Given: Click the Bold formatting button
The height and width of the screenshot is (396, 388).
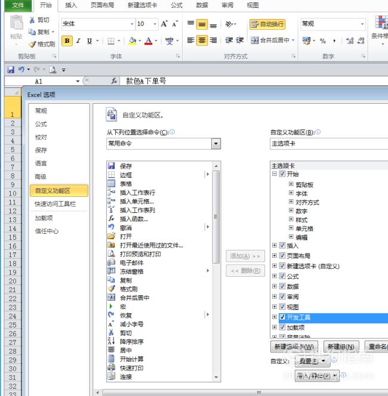Looking at the screenshot, I should pos(67,41).
